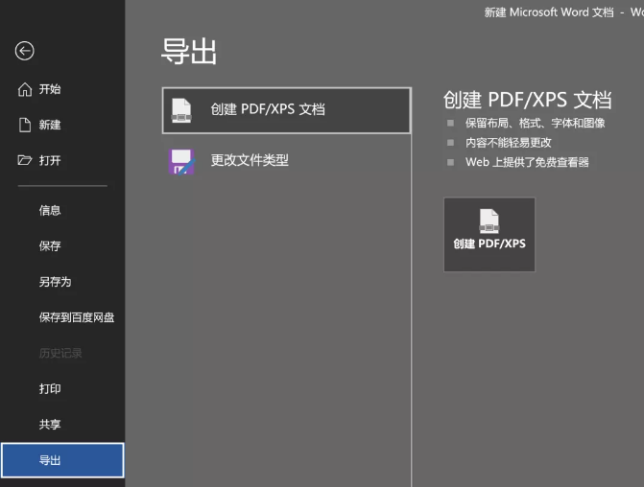Click the 内容不能轻易更改 text
644x487 pixels.
point(508,143)
